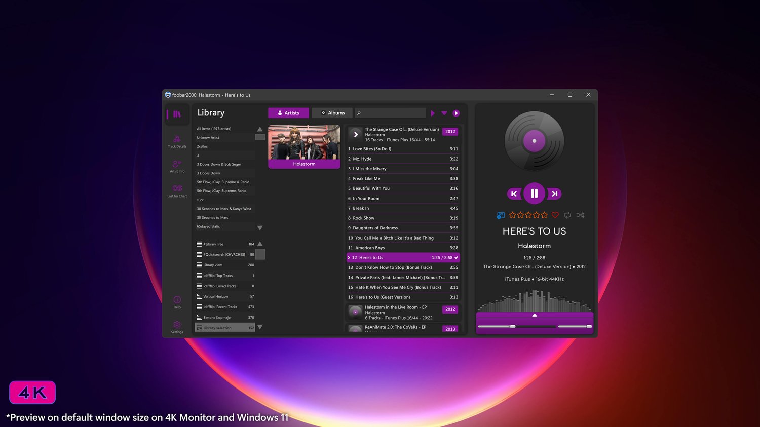
Task: Rate the track one star
Action: click(x=513, y=215)
